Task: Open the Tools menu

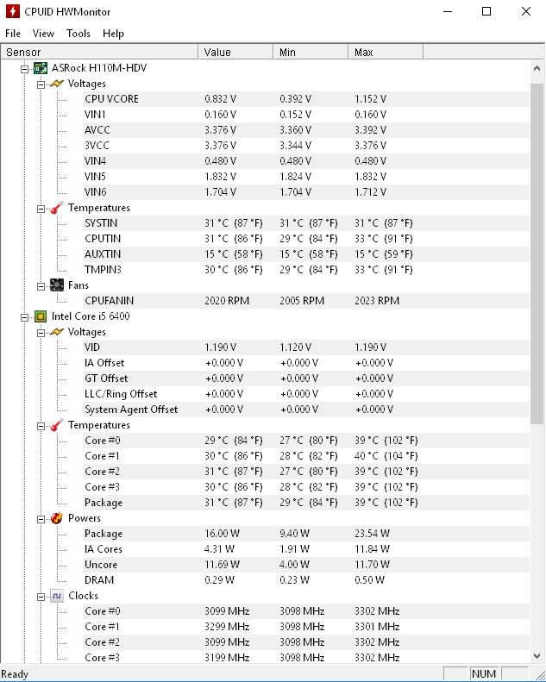Action: pos(78,34)
